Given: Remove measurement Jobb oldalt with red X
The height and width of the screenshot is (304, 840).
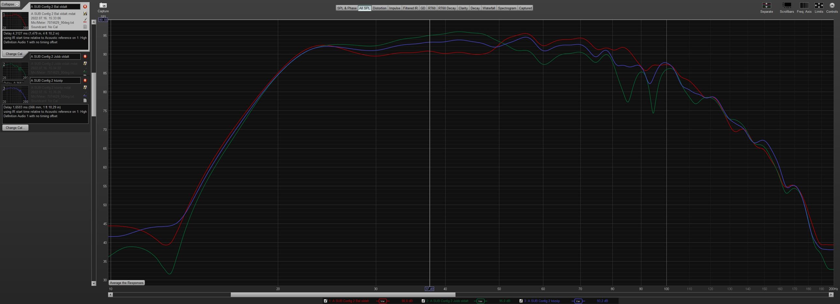Looking at the screenshot, I should click(x=85, y=56).
